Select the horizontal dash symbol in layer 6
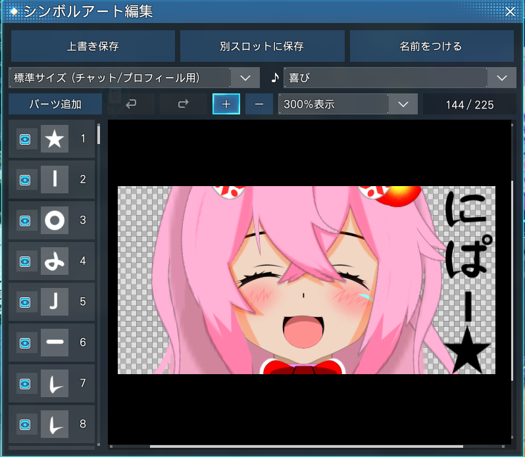This screenshot has height=457, width=525. pyautogui.click(x=55, y=342)
